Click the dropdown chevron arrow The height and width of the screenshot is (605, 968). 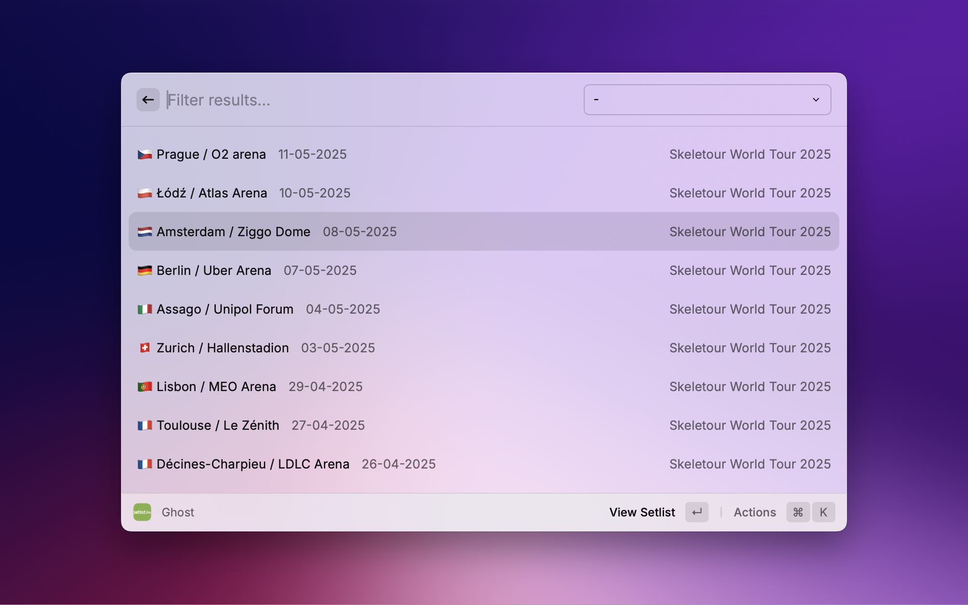(x=816, y=100)
